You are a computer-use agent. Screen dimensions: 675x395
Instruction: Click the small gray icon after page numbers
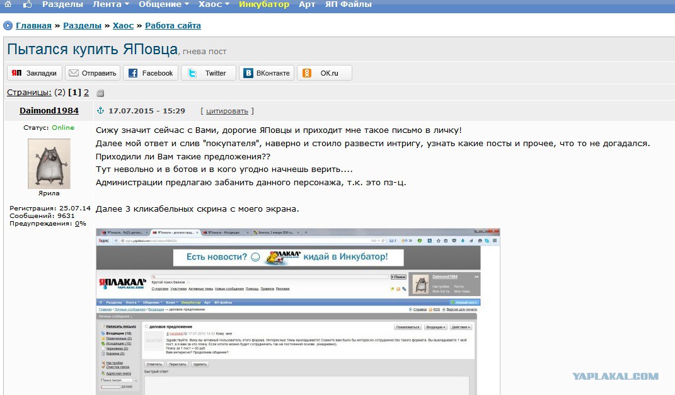point(100,93)
